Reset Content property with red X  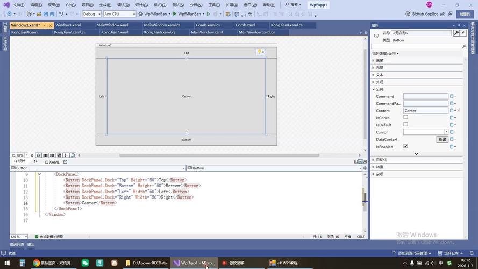459,110
